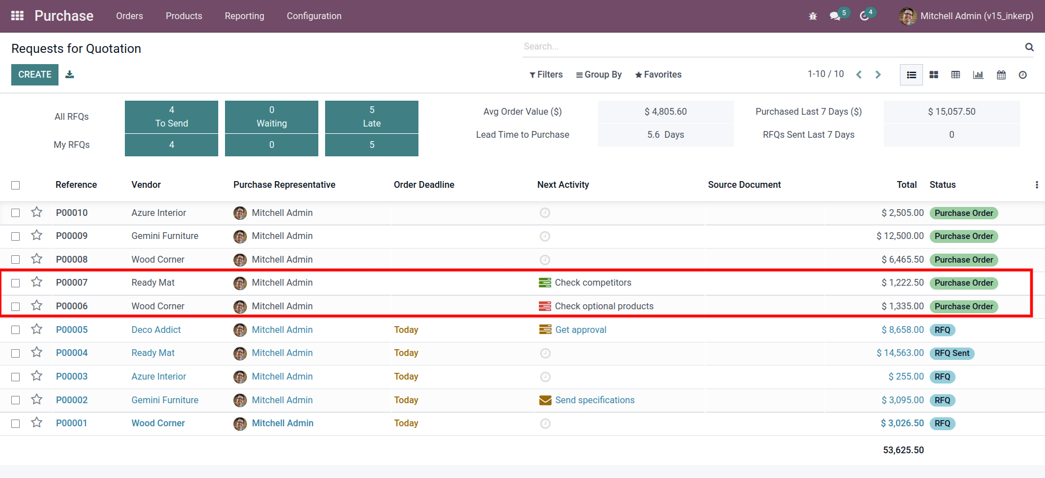
Task: Switch to list view
Action: pos(912,75)
